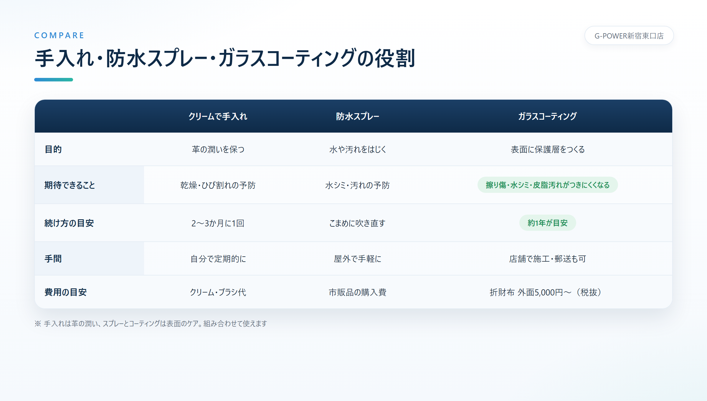The height and width of the screenshot is (401, 707).
Task: Click the footnote starting with ※ 手入れは革の潤い
Action: (151, 323)
